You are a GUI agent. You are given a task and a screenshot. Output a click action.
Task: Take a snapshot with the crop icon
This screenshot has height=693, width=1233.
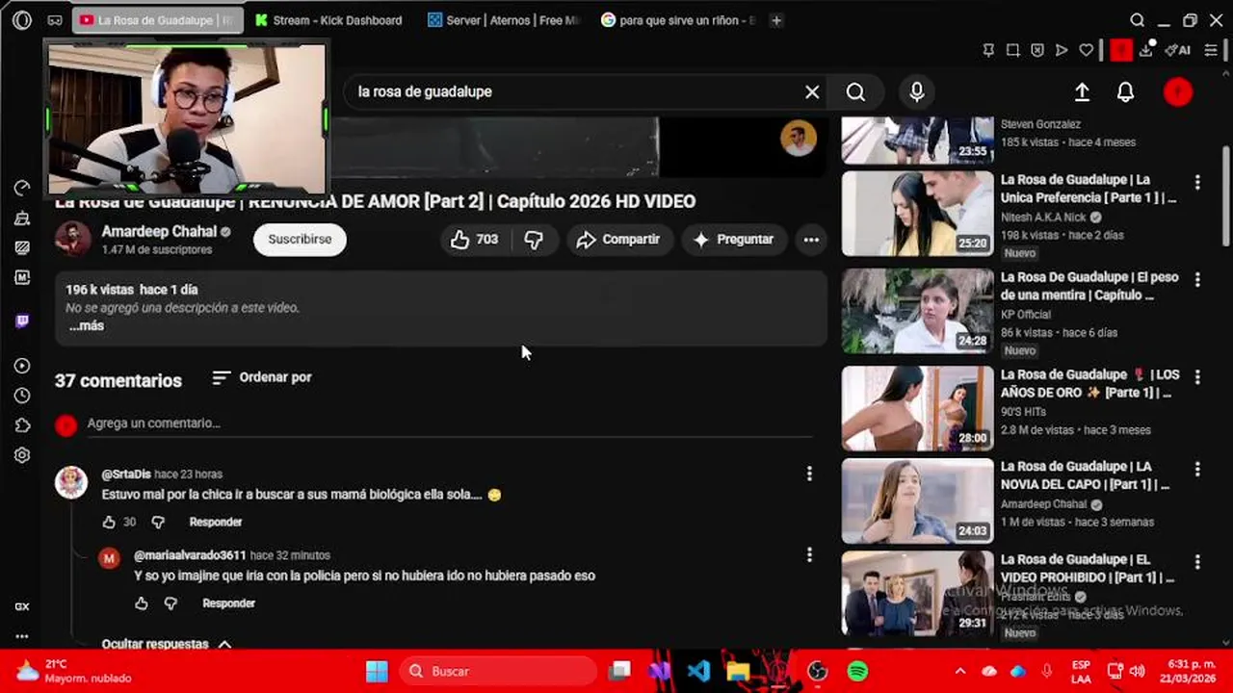1012,50
